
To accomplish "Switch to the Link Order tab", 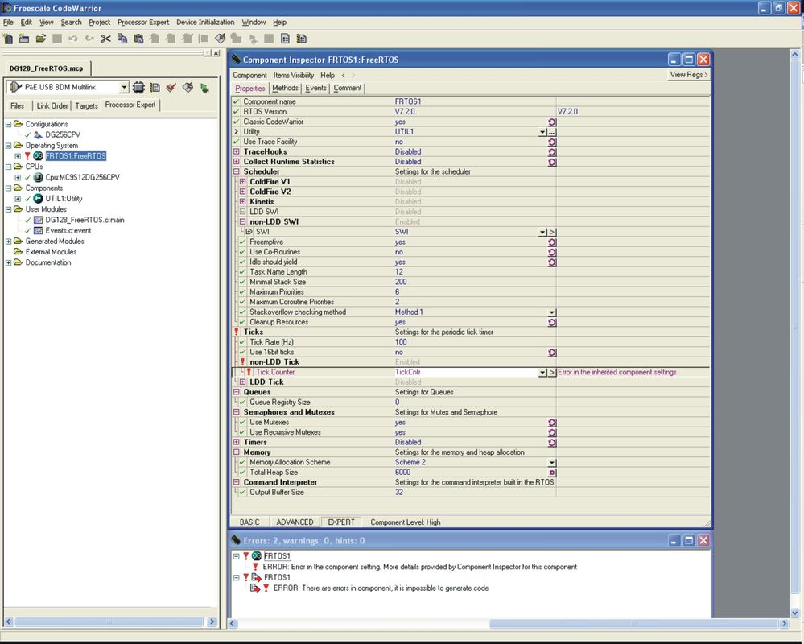I will (52, 105).
